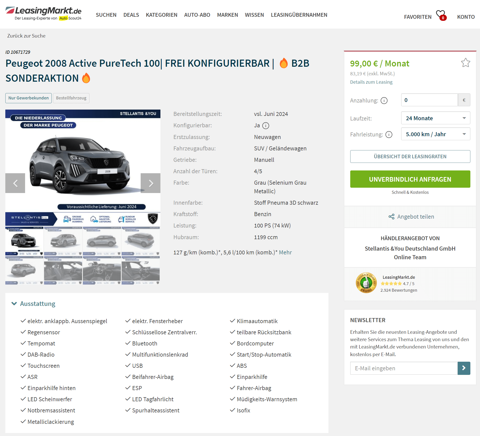The image size is (480, 436).
Task: Select second thumbnail in second row
Action: click(63, 270)
